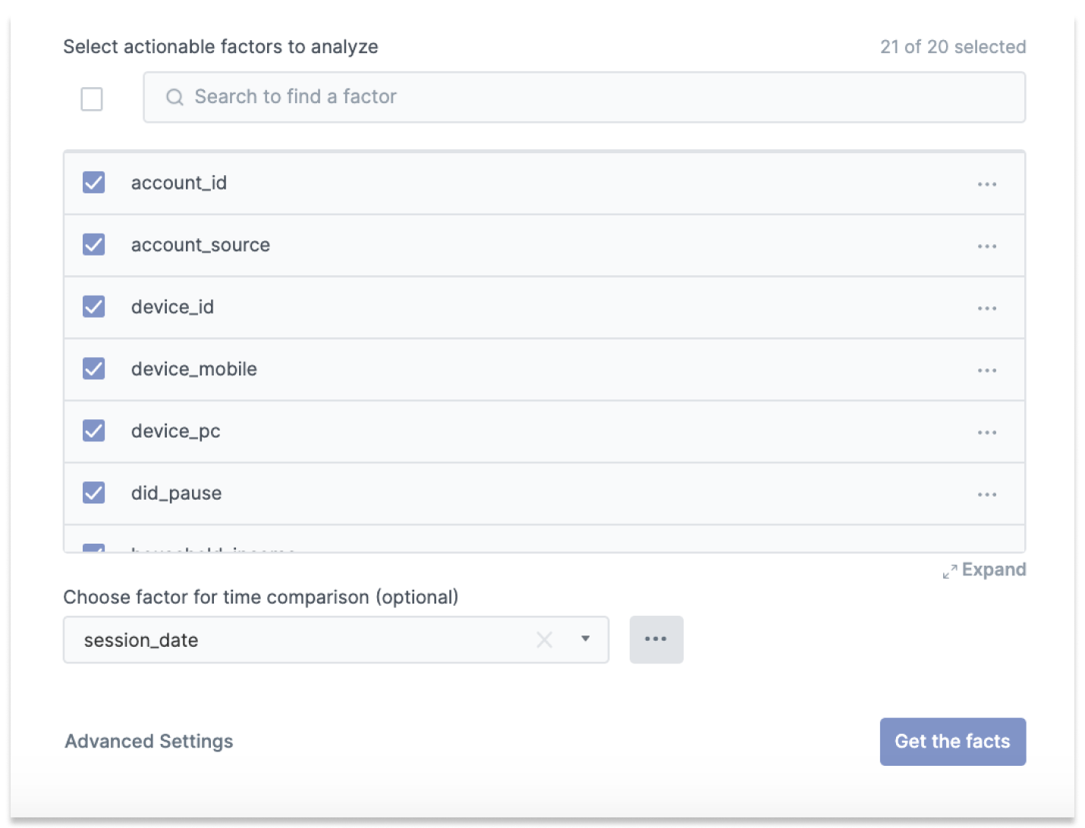Viewport: 1085px width, 828px height.
Task: Click the Search to find a factor field
Action: [x=584, y=97]
